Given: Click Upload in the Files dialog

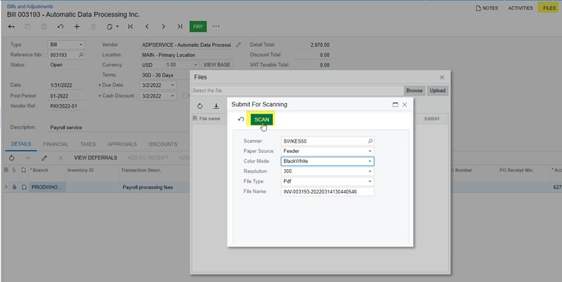Looking at the screenshot, I should click(437, 91).
